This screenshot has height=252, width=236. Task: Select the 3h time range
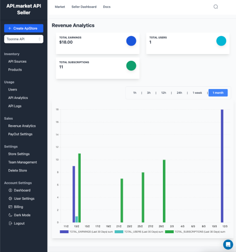coord(149,93)
